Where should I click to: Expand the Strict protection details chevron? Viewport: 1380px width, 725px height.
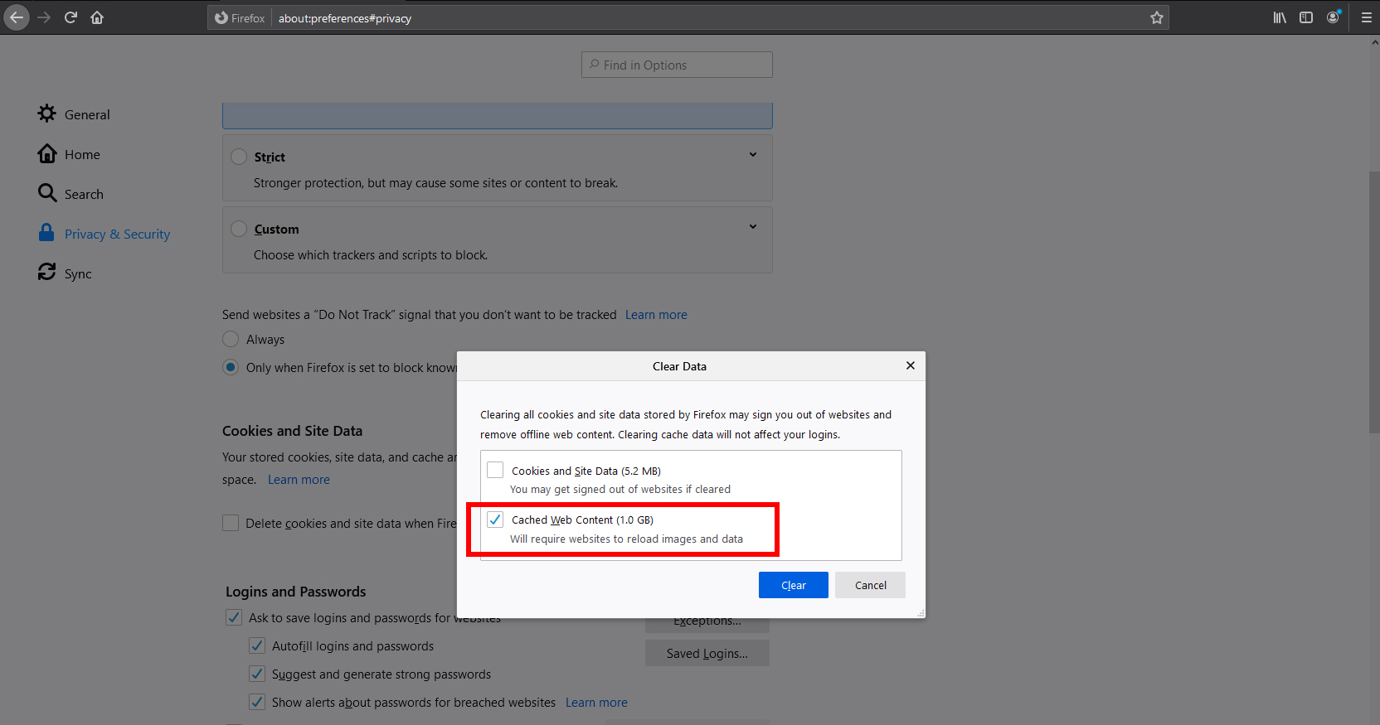click(753, 155)
